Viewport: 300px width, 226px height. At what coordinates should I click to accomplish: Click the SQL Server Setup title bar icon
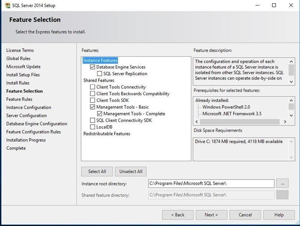pyautogui.click(x=7, y=6)
